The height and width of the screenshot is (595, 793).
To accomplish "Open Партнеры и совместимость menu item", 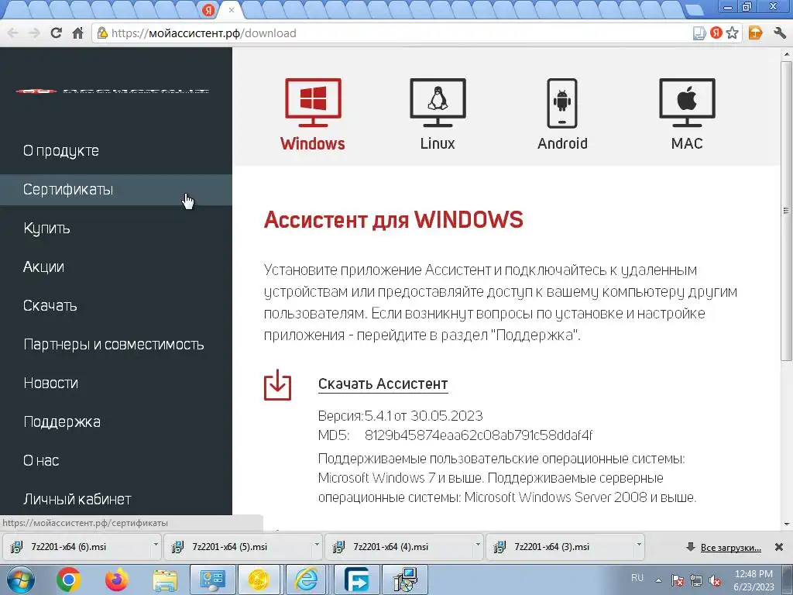I will [x=114, y=345].
